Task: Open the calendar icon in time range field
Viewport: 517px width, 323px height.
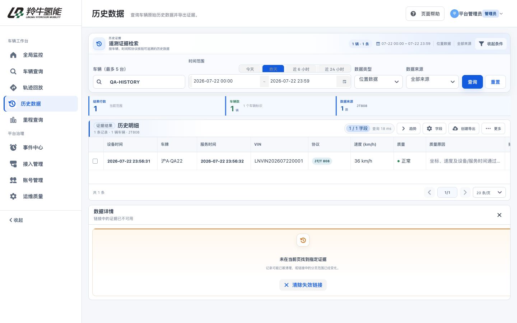Action: point(344,82)
